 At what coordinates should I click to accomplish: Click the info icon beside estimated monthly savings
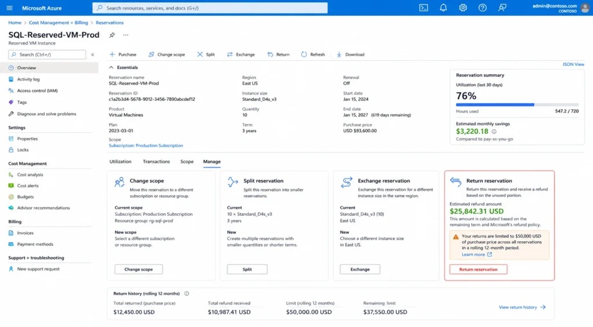493,132
